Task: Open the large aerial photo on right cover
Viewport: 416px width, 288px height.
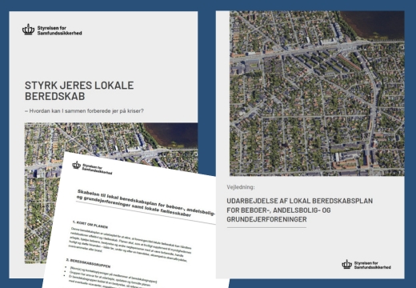Action: tap(317, 94)
